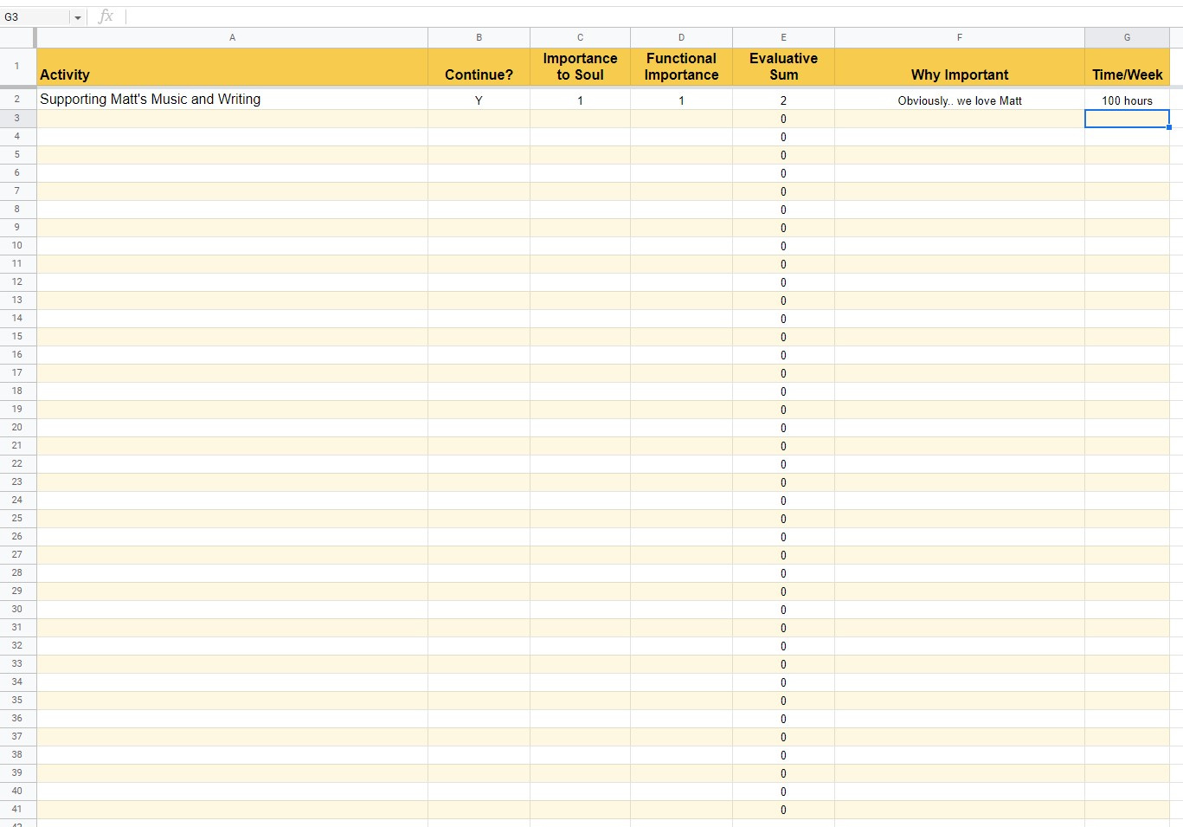Select row 41 header number

16,810
